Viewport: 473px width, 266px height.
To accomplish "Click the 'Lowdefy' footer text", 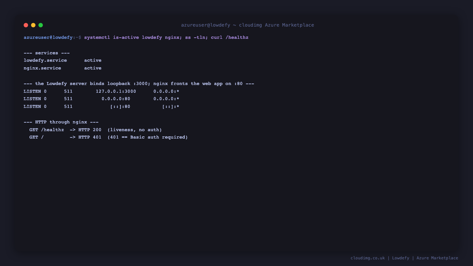I will [401, 258].
